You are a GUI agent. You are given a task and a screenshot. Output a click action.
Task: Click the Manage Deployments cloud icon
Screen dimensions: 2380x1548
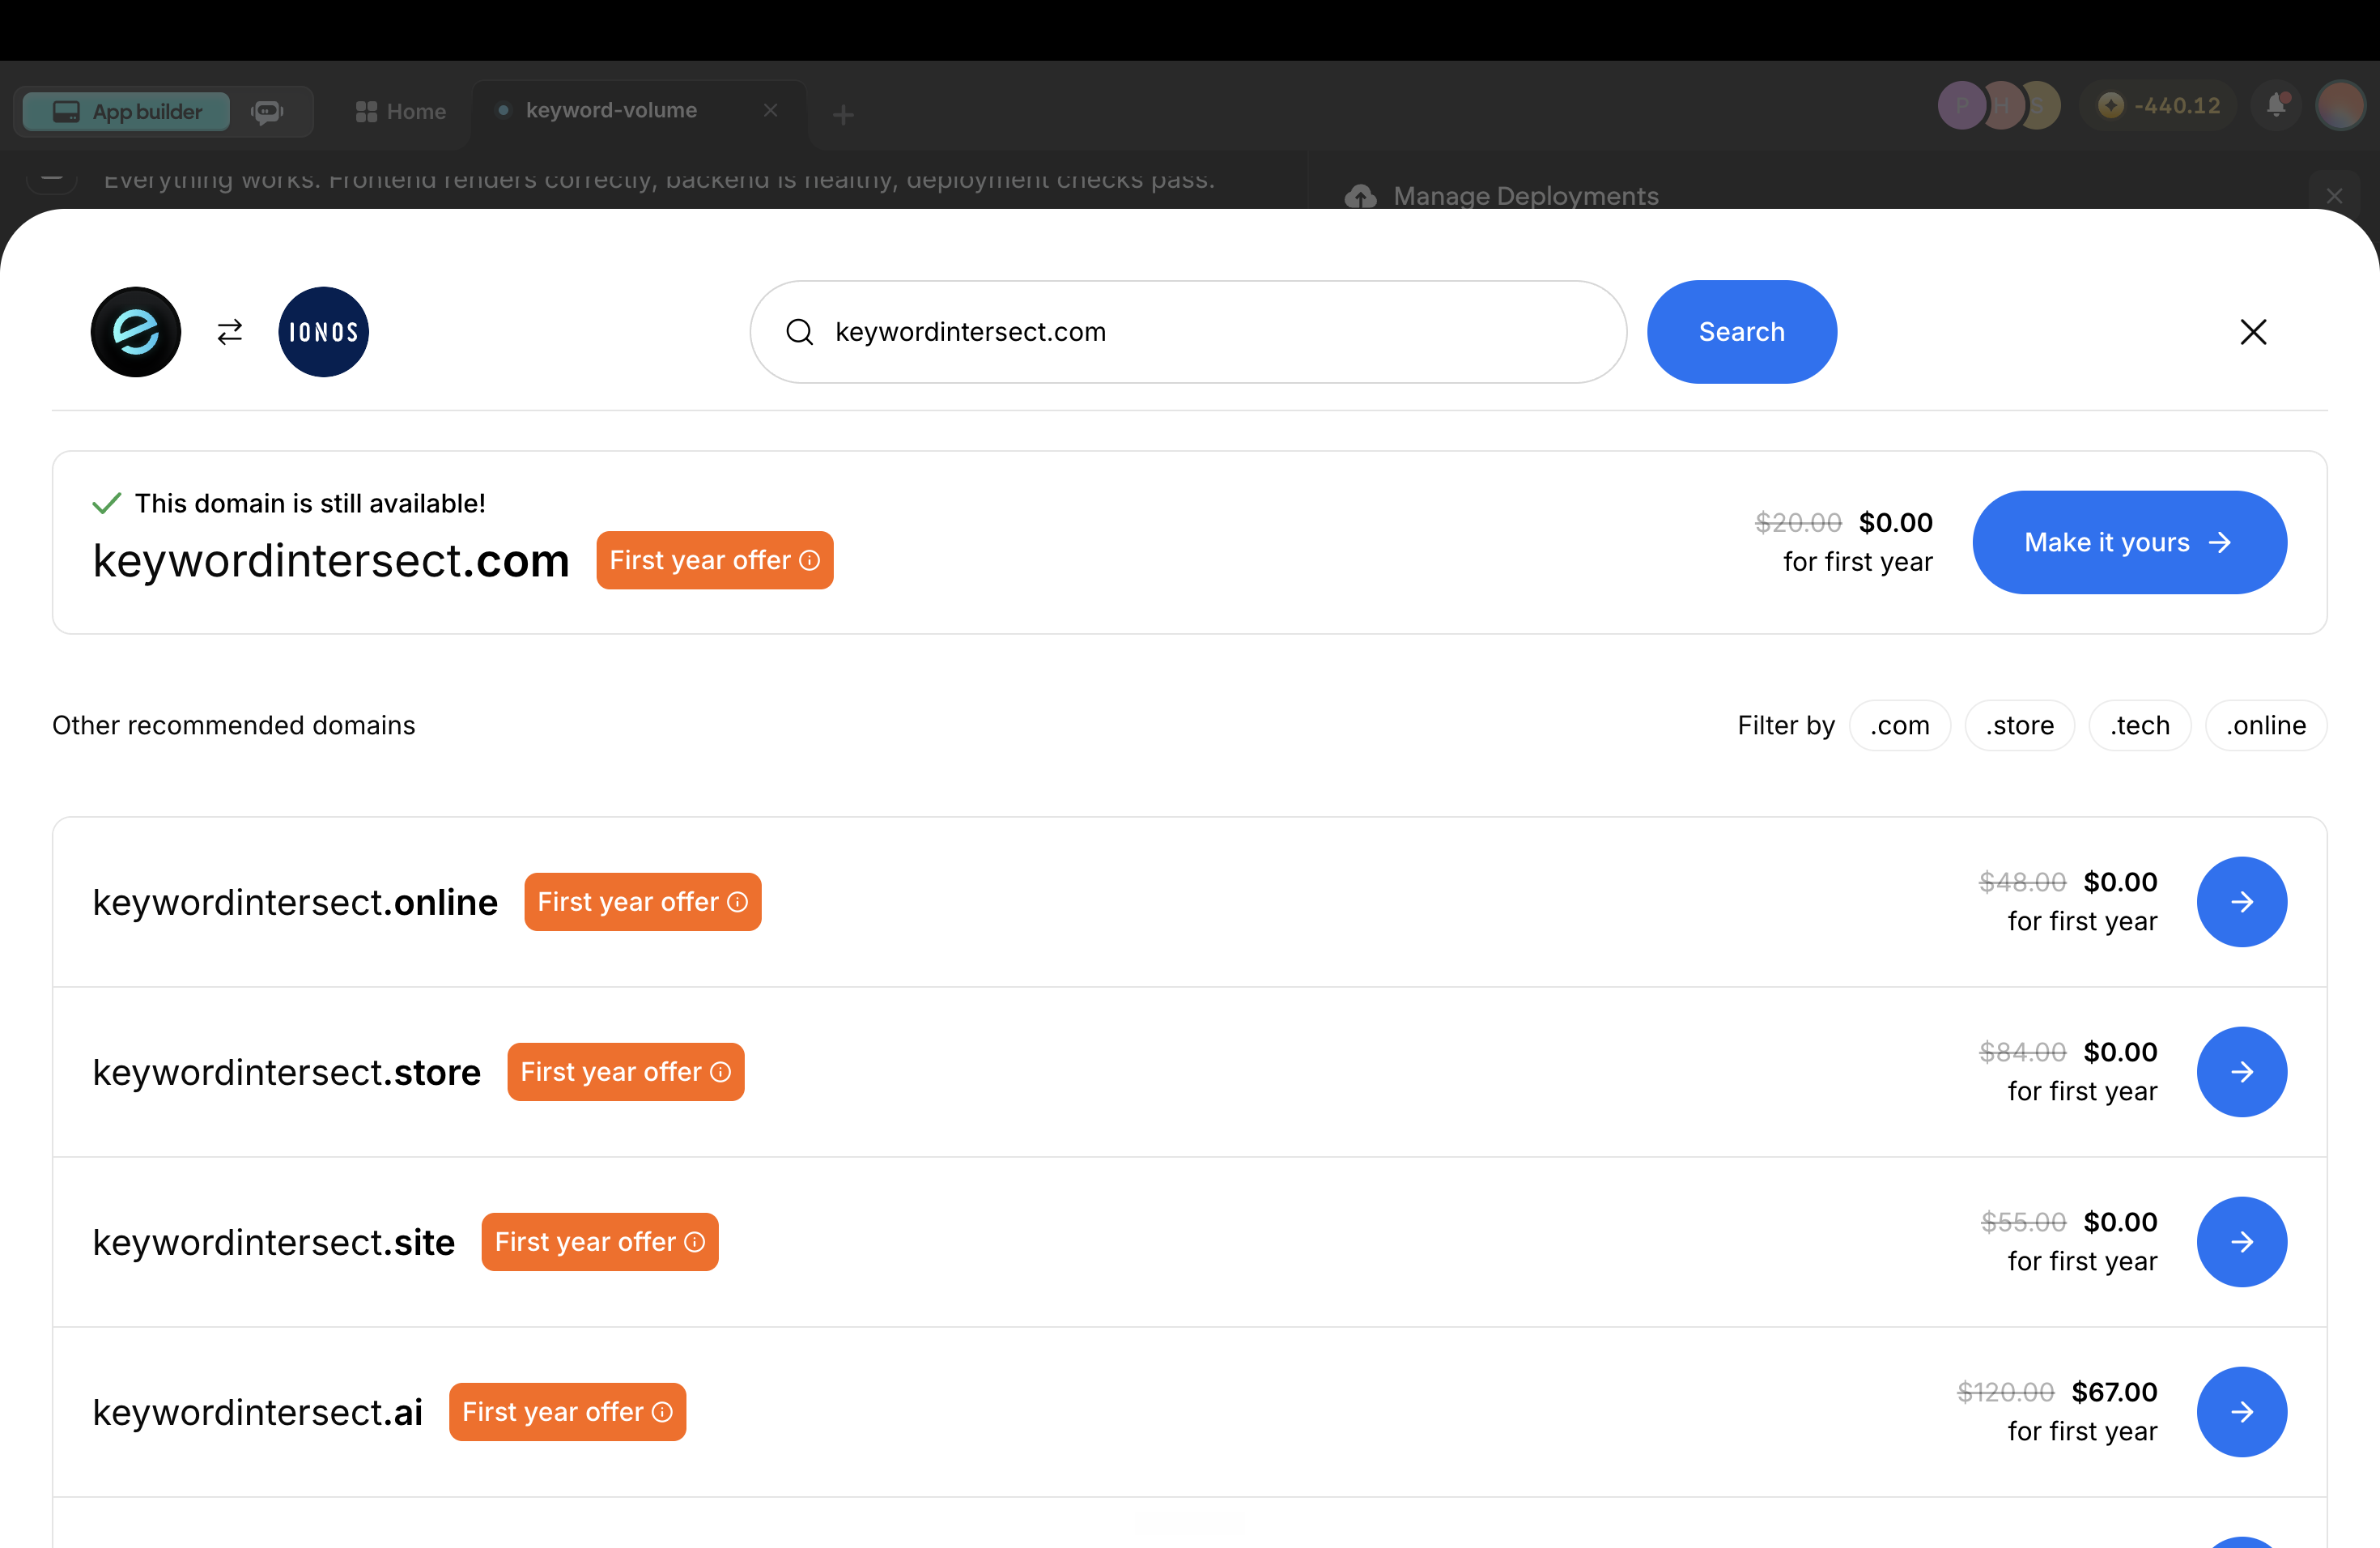coord(1360,196)
